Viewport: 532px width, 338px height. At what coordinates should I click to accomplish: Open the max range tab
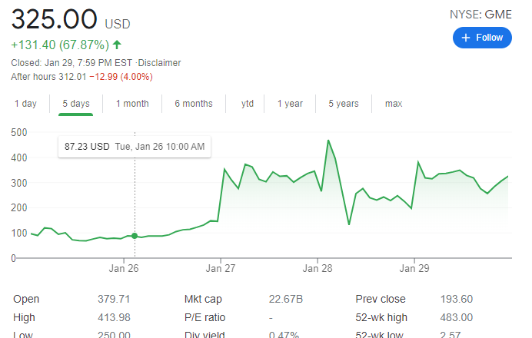394,104
